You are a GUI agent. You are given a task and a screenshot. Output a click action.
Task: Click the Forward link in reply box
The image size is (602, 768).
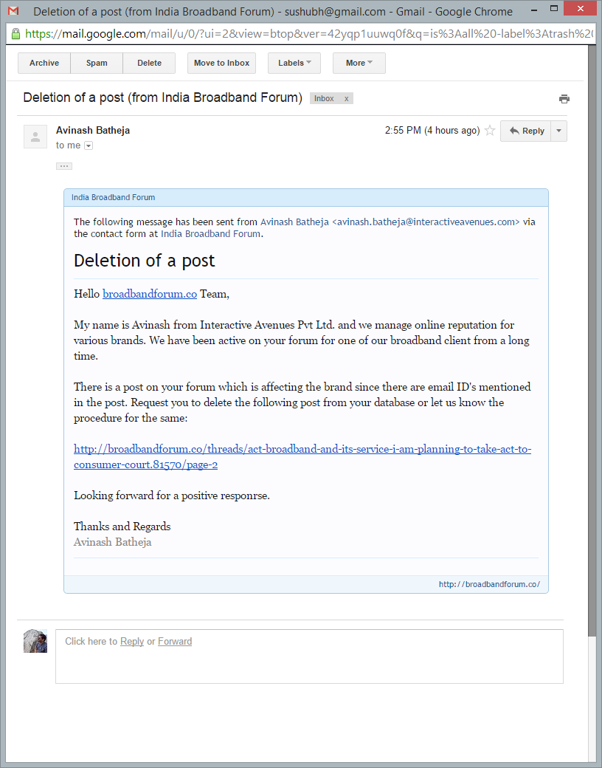[175, 642]
